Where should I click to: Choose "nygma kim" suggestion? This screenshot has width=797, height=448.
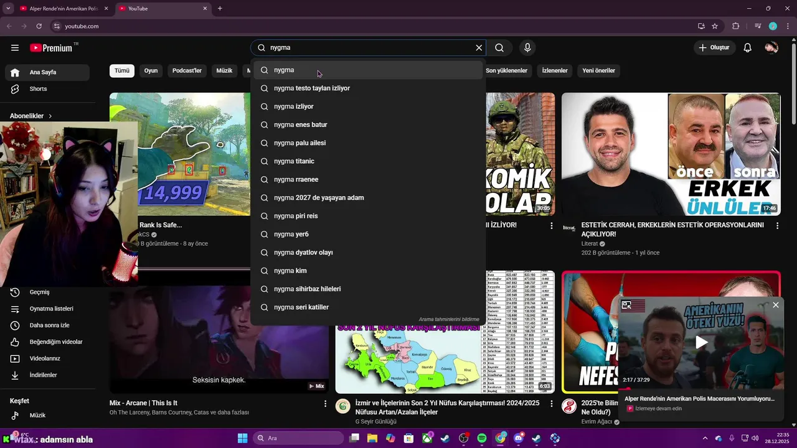tap(367, 271)
